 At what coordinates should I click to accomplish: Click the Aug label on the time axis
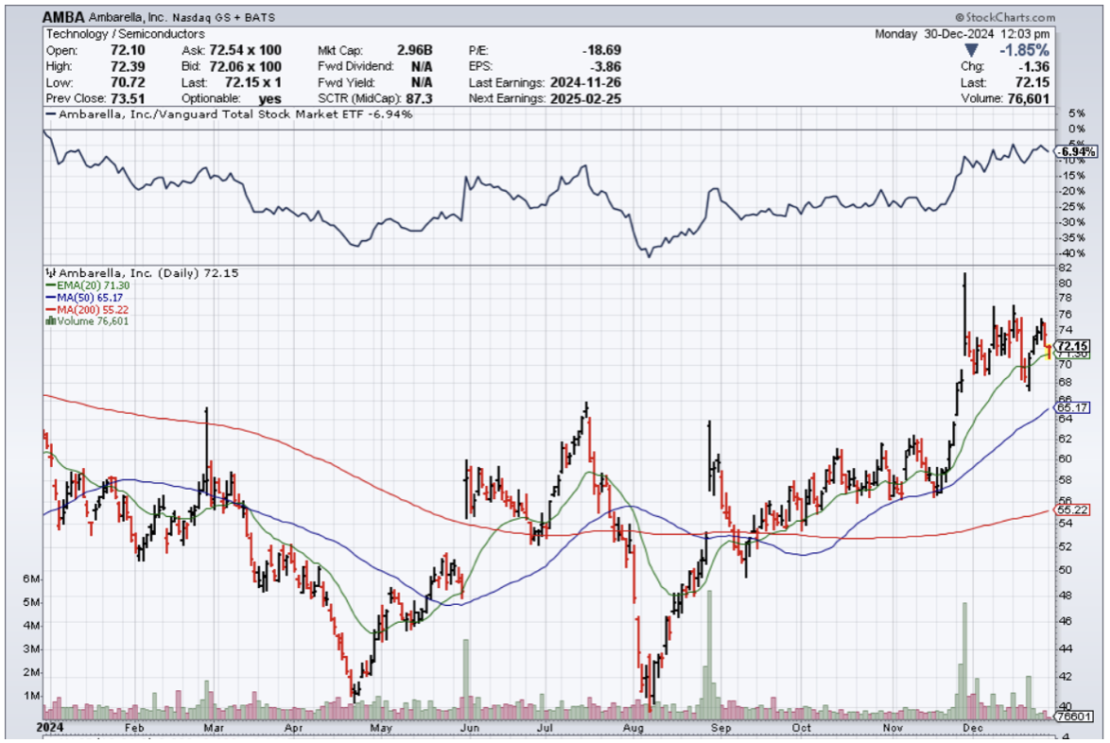coord(634,728)
